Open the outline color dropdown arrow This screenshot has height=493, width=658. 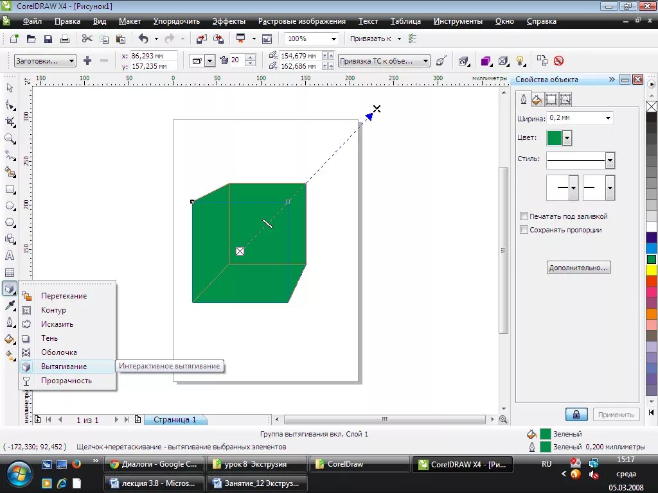[567, 138]
